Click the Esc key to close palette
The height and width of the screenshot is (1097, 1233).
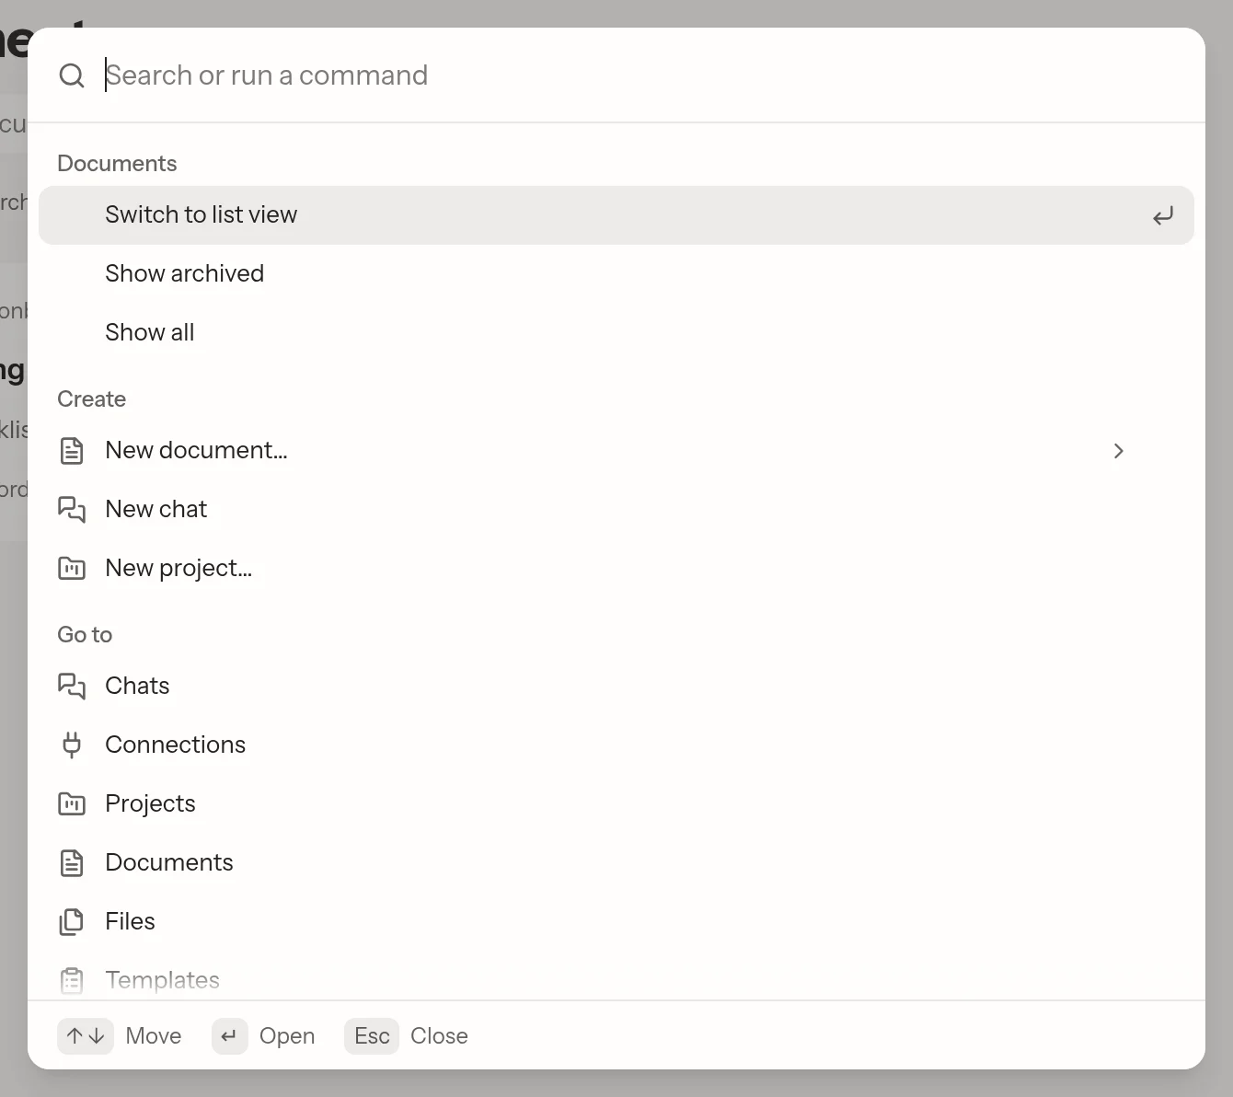tap(372, 1036)
